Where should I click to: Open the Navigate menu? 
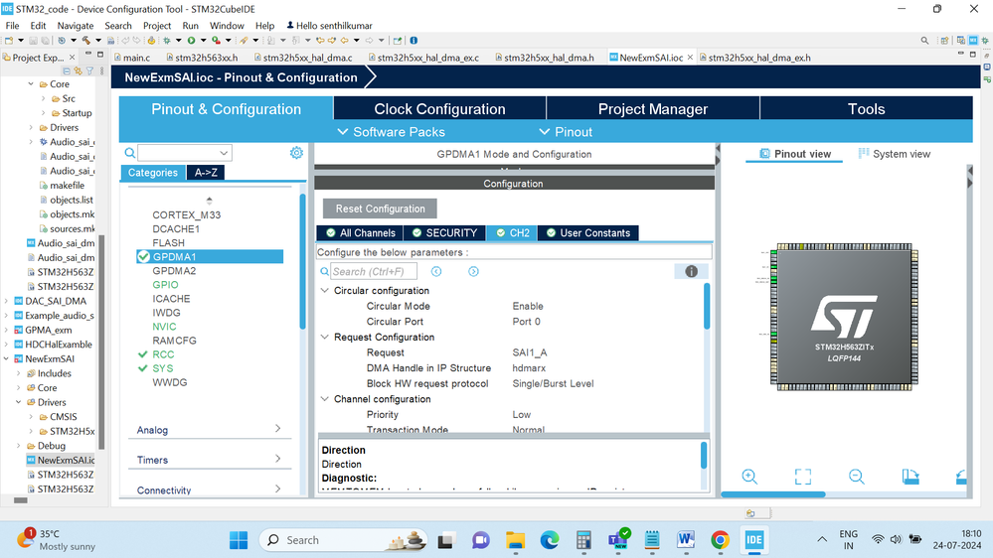[75, 25]
